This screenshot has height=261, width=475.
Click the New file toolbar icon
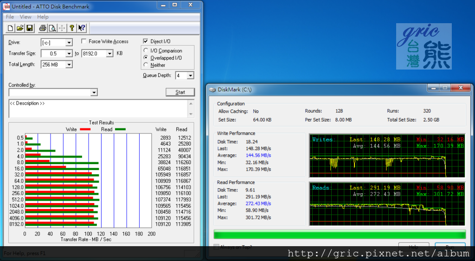[10, 28]
